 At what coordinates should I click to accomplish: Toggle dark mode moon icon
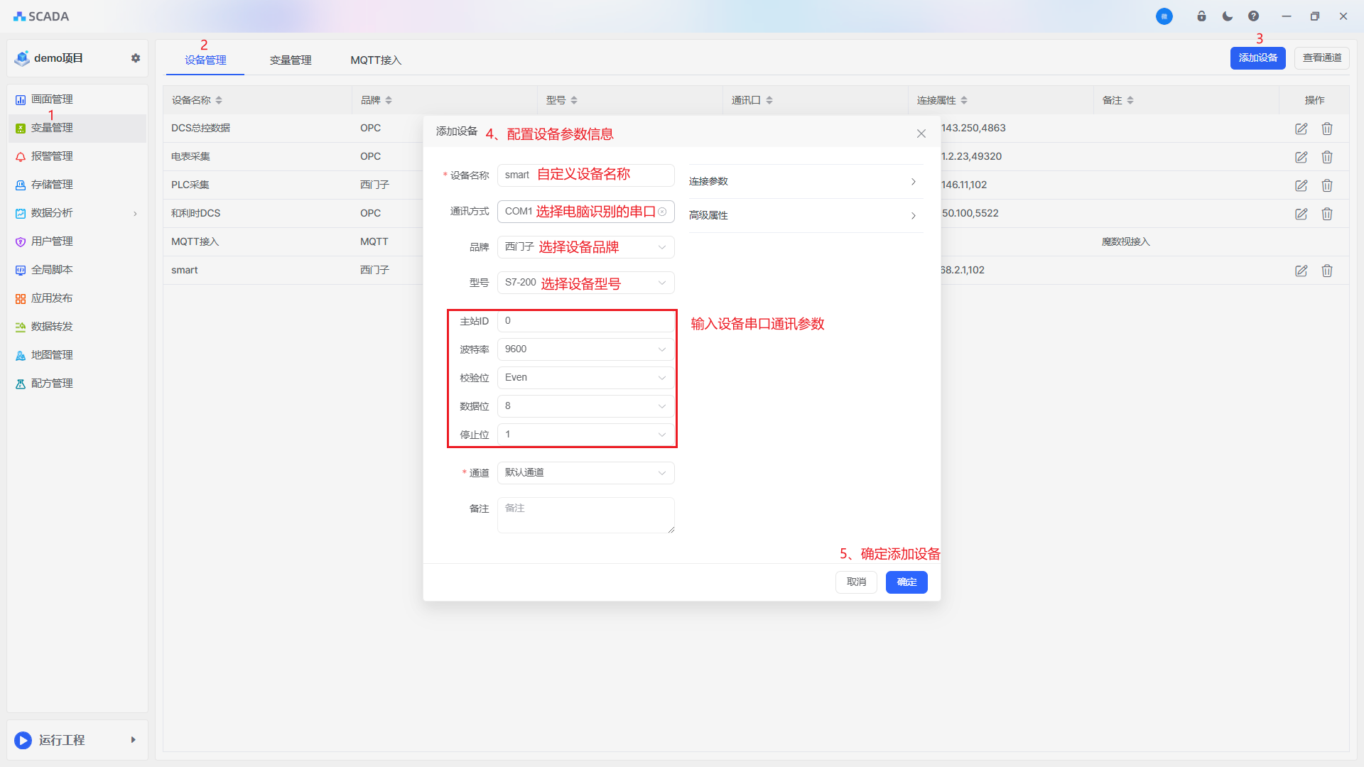click(1227, 16)
